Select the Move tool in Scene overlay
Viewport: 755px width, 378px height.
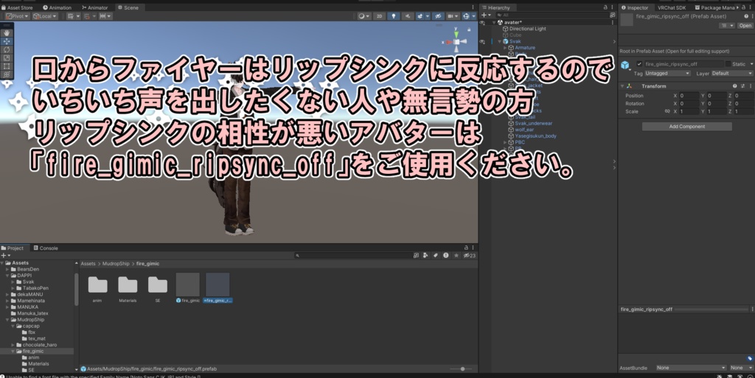(x=6, y=41)
